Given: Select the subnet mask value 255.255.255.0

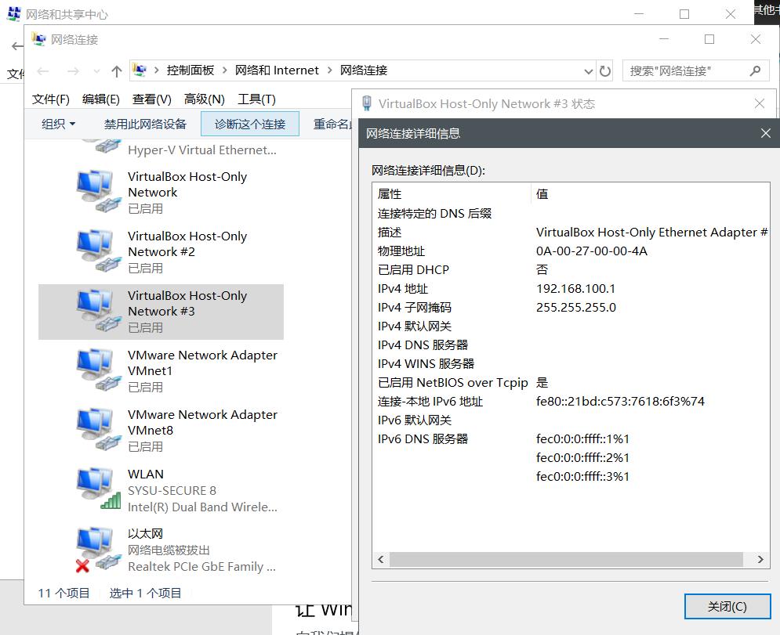Looking at the screenshot, I should pyautogui.click(x=575, y=308).
